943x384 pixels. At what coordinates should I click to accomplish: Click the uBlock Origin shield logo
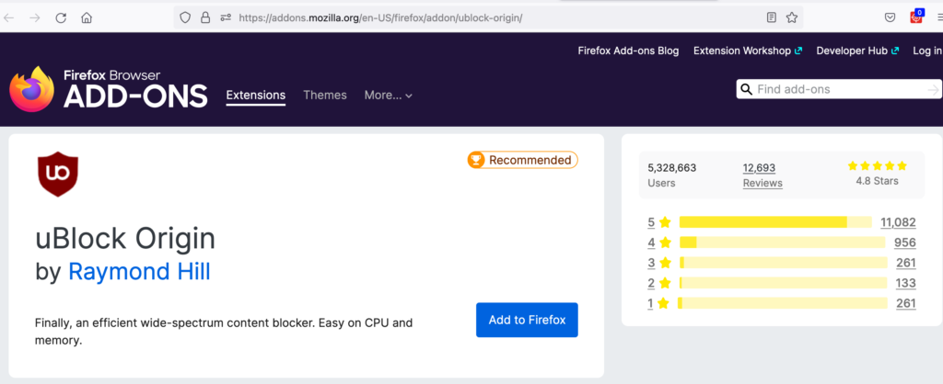(58, 174)
